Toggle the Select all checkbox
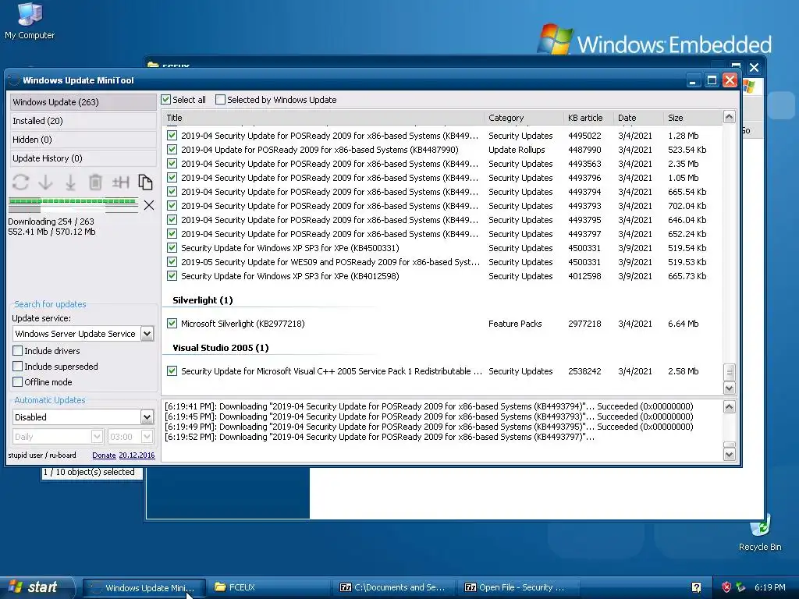 click(165, 100)
